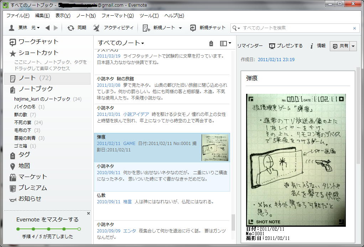Click the 小説アイデア tag link
The image size is (364, 247).
tap(136, 114)
